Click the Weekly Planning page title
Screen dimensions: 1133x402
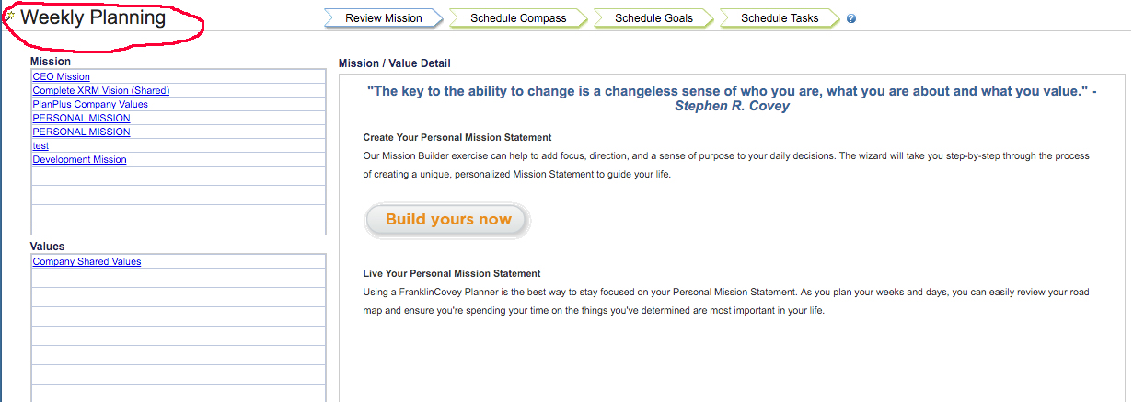[93, 17]
